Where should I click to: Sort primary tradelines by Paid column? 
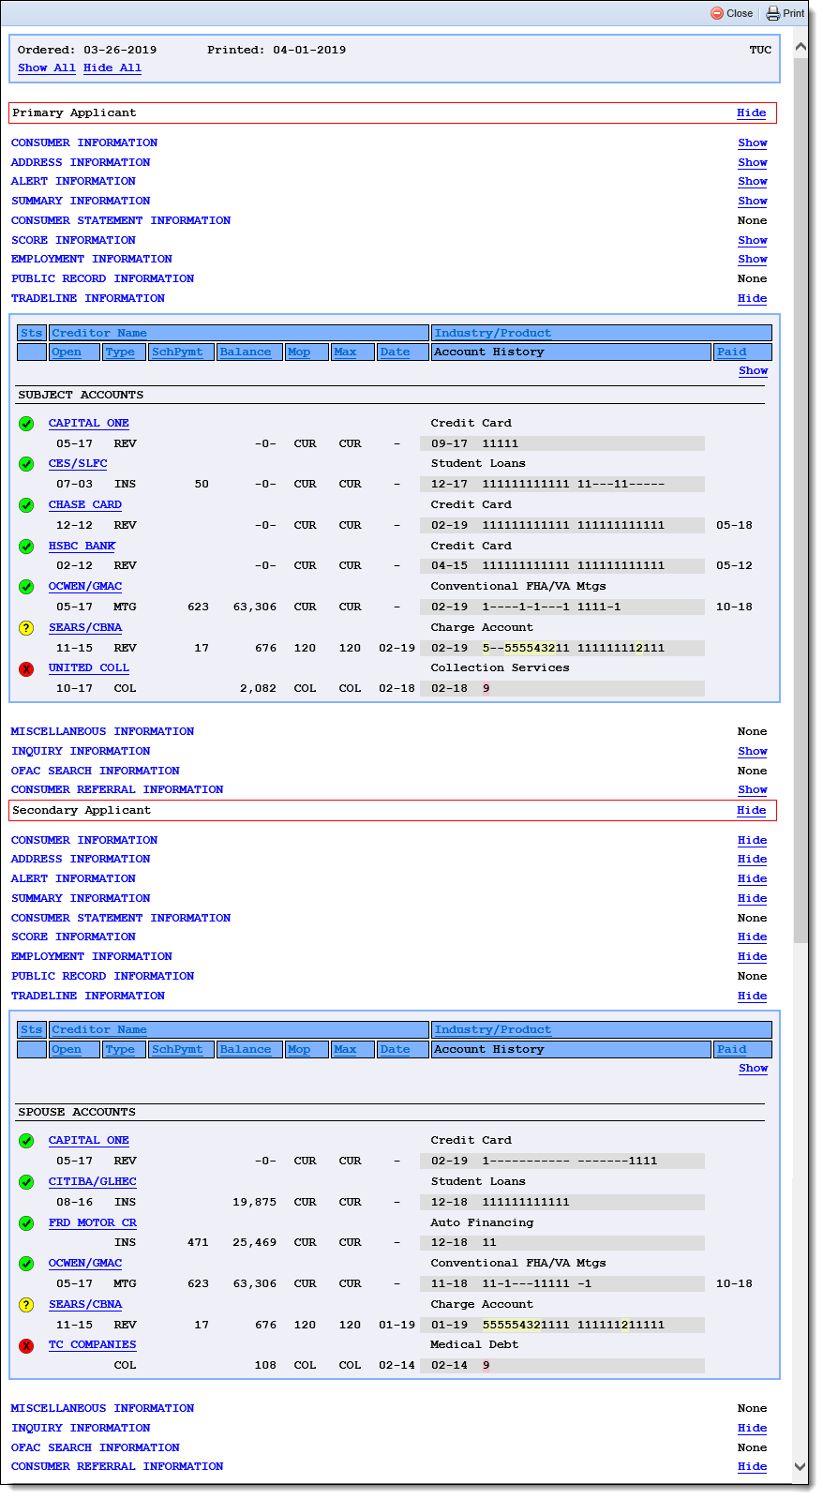[732, 352]
